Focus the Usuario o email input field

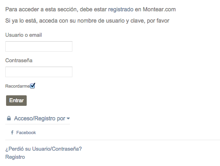coord(39,46)
